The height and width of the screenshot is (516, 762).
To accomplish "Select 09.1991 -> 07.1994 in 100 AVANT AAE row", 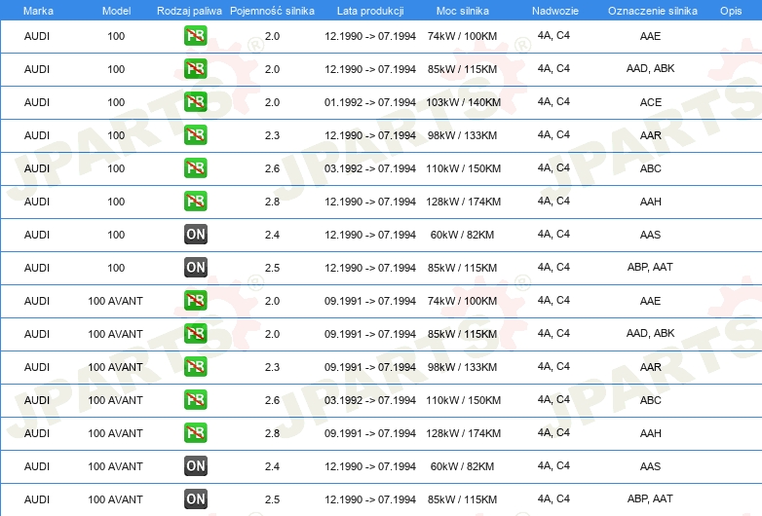I will pos(370,301).
